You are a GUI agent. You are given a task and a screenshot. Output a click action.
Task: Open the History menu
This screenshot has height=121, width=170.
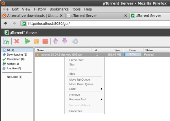coord(40,9)
